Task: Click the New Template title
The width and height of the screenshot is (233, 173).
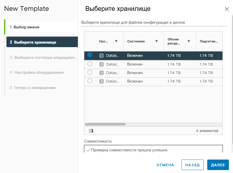Action: click(x=27, y=8)
